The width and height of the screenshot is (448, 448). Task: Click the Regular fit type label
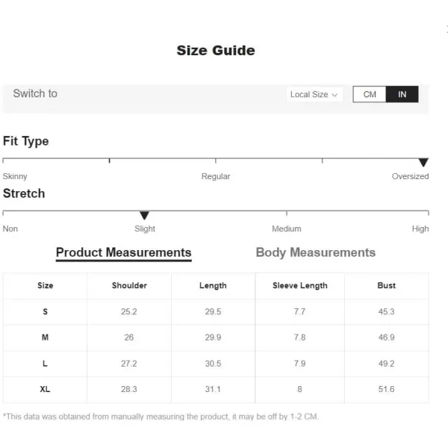[x=216, y=176]
